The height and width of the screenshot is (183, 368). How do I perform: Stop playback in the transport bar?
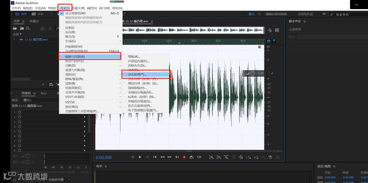[x=133, y=157]
